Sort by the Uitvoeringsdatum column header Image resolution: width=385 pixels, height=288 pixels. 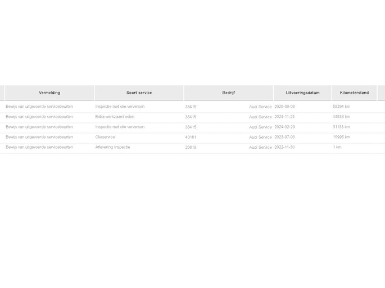tap(302, 93)
